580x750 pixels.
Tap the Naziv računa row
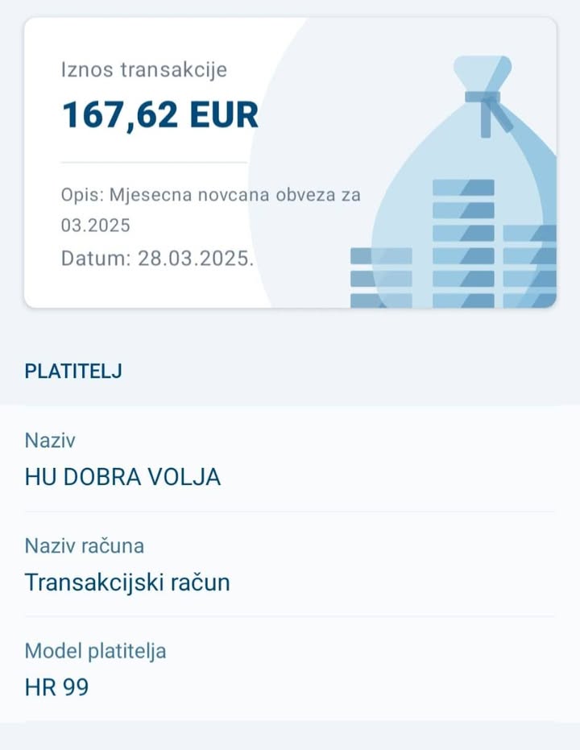click(290, 565)
